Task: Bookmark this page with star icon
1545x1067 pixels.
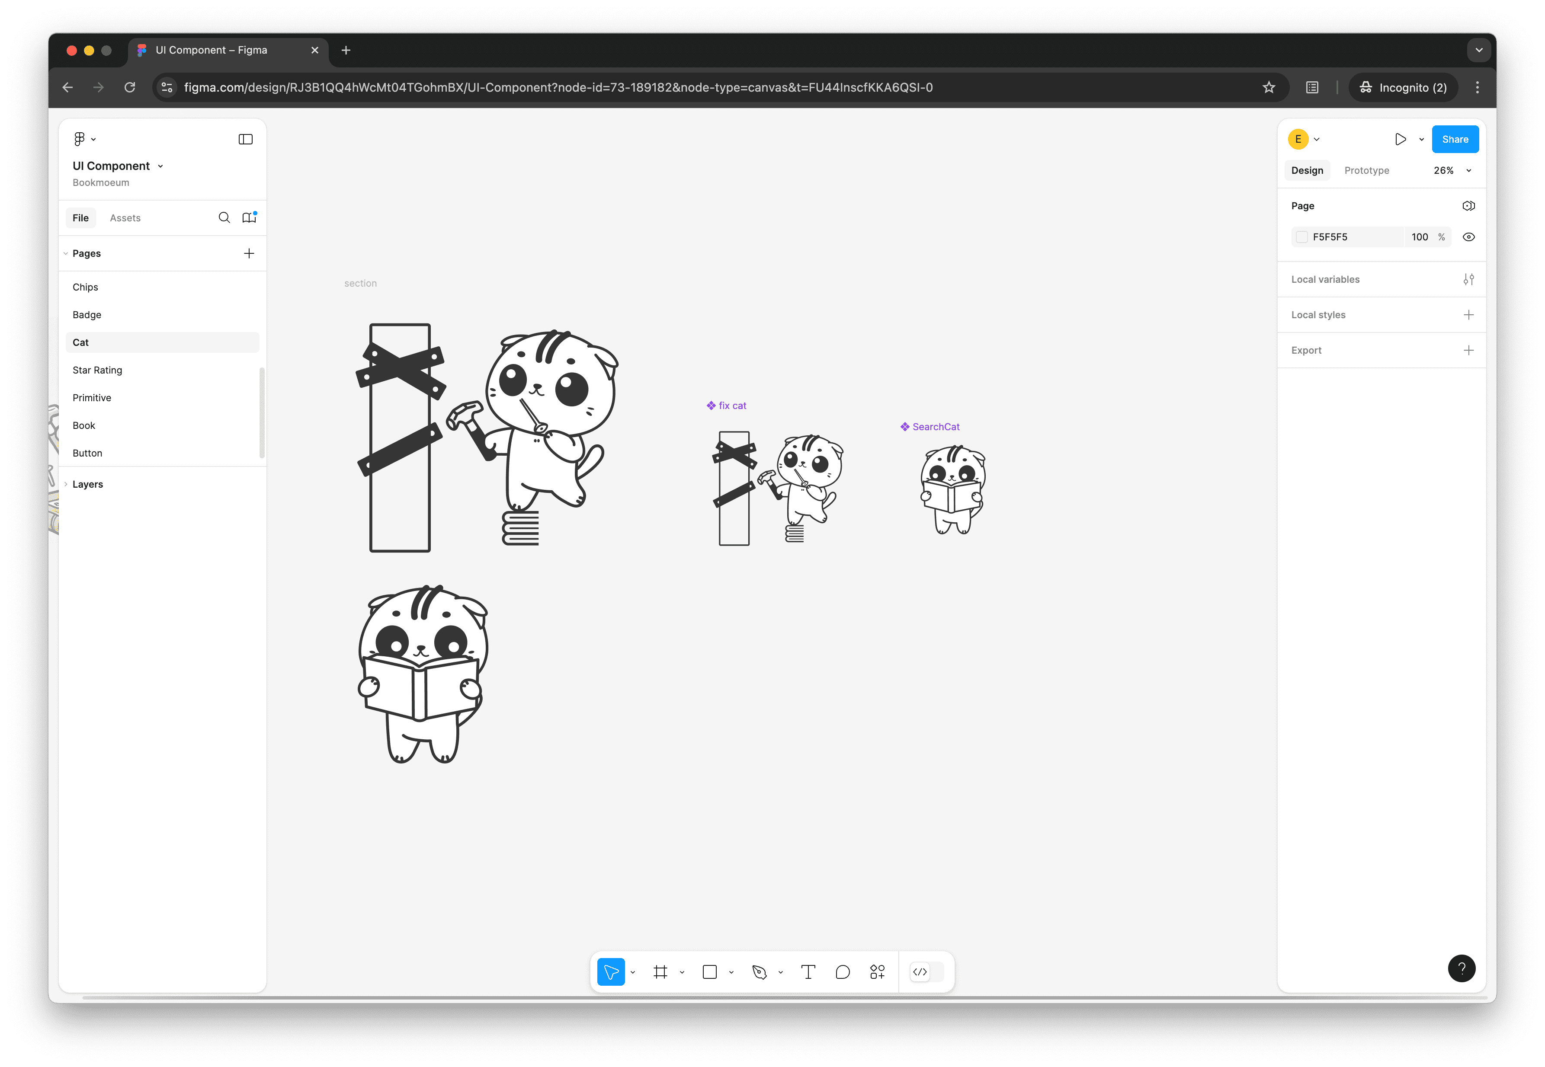Action: coord(1269,88)
